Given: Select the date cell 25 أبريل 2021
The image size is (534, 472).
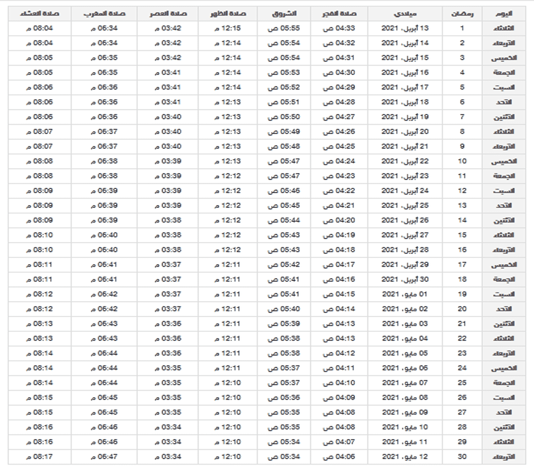Looking at the screenshot, I should (405, 205).
